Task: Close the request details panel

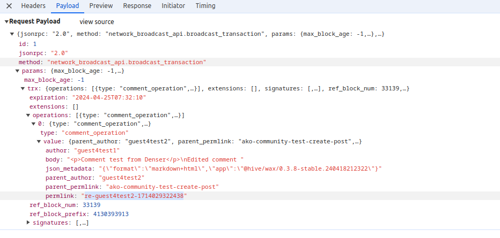Action: [x=9, y=6]
